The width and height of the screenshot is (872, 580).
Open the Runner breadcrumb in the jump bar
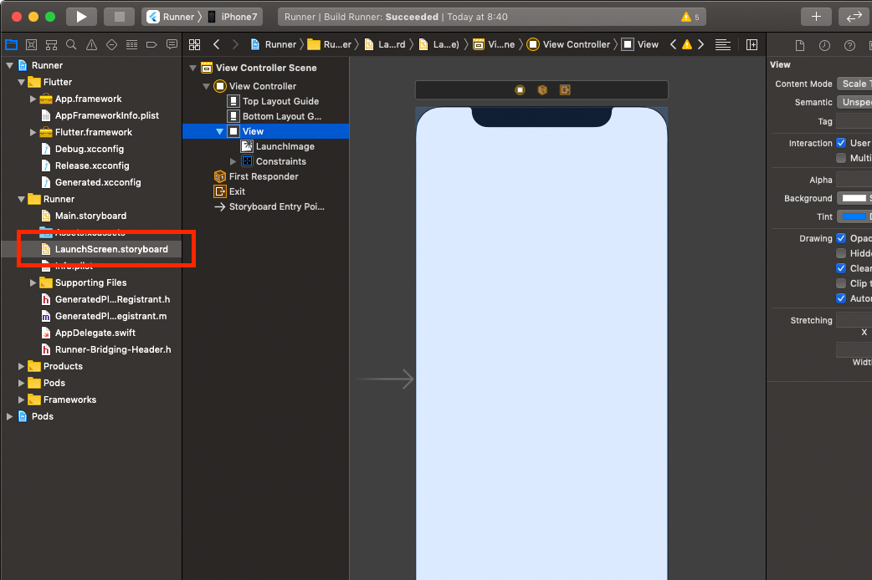(x=274, y=44)
